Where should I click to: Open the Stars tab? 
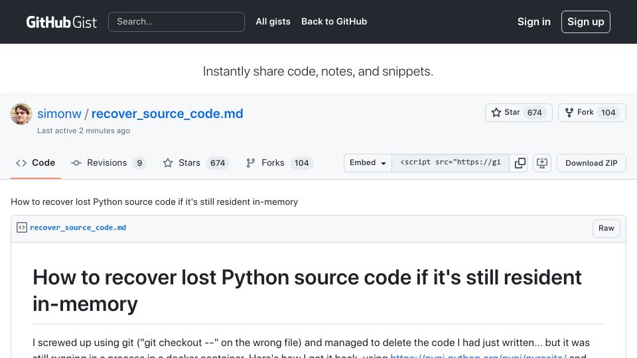[x=196, y=163]
